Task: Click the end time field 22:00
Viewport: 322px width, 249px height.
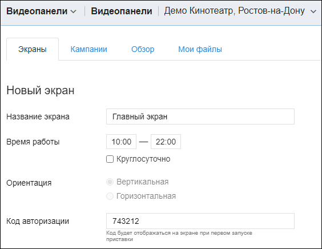Action: (x=166, y=142)
